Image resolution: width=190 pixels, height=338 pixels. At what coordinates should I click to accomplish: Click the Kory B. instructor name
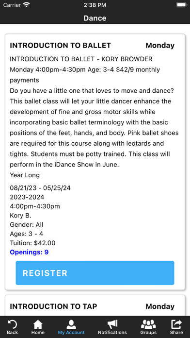[x=20, y=215]
